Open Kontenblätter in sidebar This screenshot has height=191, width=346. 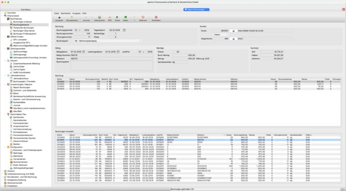(x=19, y=102)
